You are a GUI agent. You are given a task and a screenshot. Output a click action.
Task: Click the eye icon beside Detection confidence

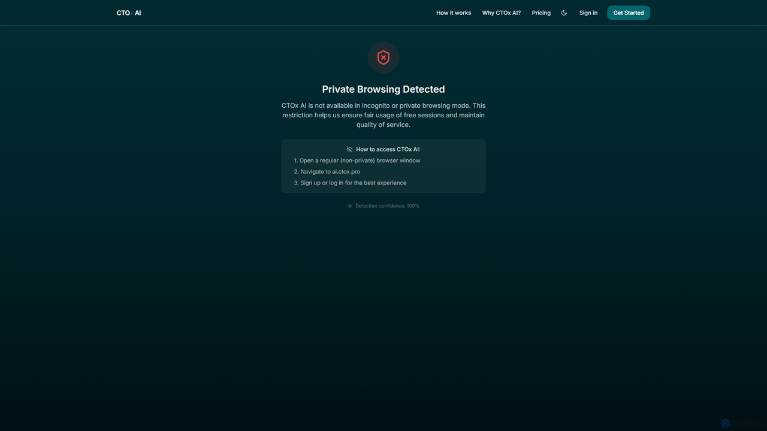(350, 206)
